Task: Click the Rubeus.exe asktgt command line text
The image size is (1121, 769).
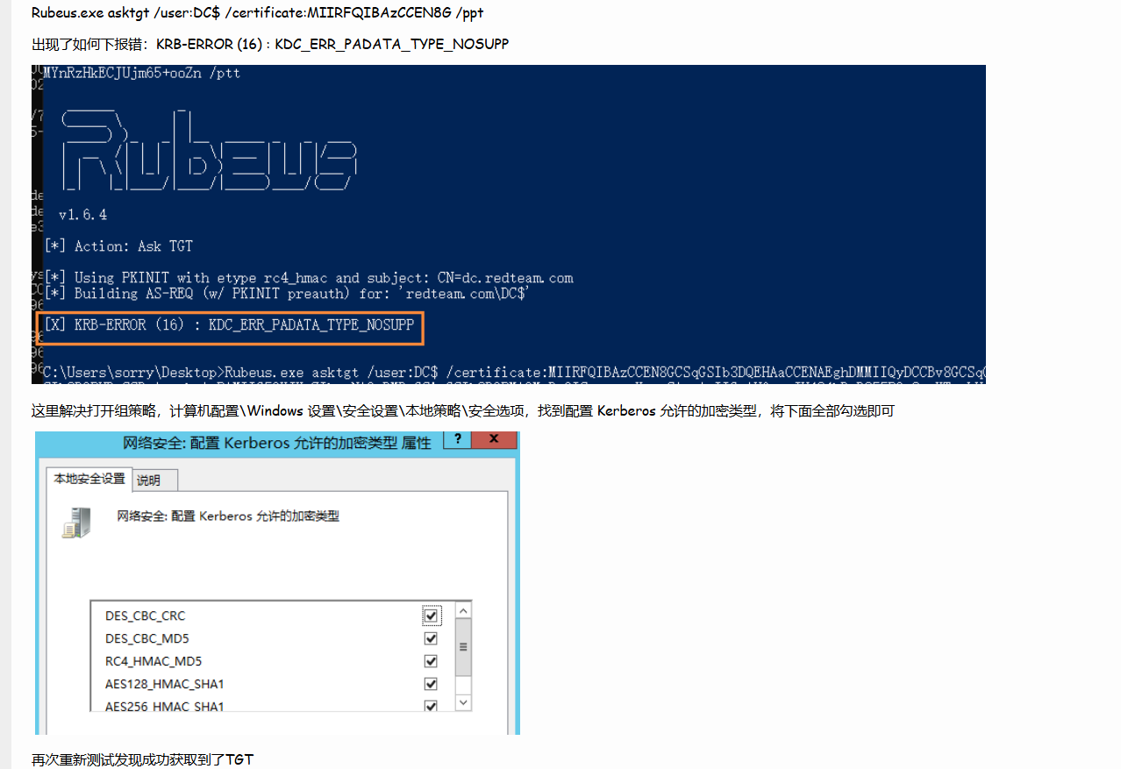Action: (257, 13)
